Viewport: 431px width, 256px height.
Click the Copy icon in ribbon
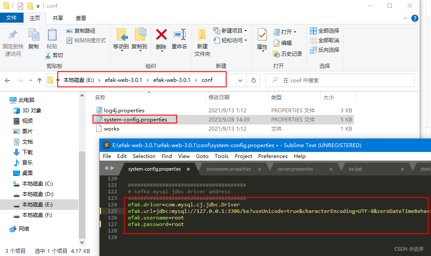[x=34, y=35]
